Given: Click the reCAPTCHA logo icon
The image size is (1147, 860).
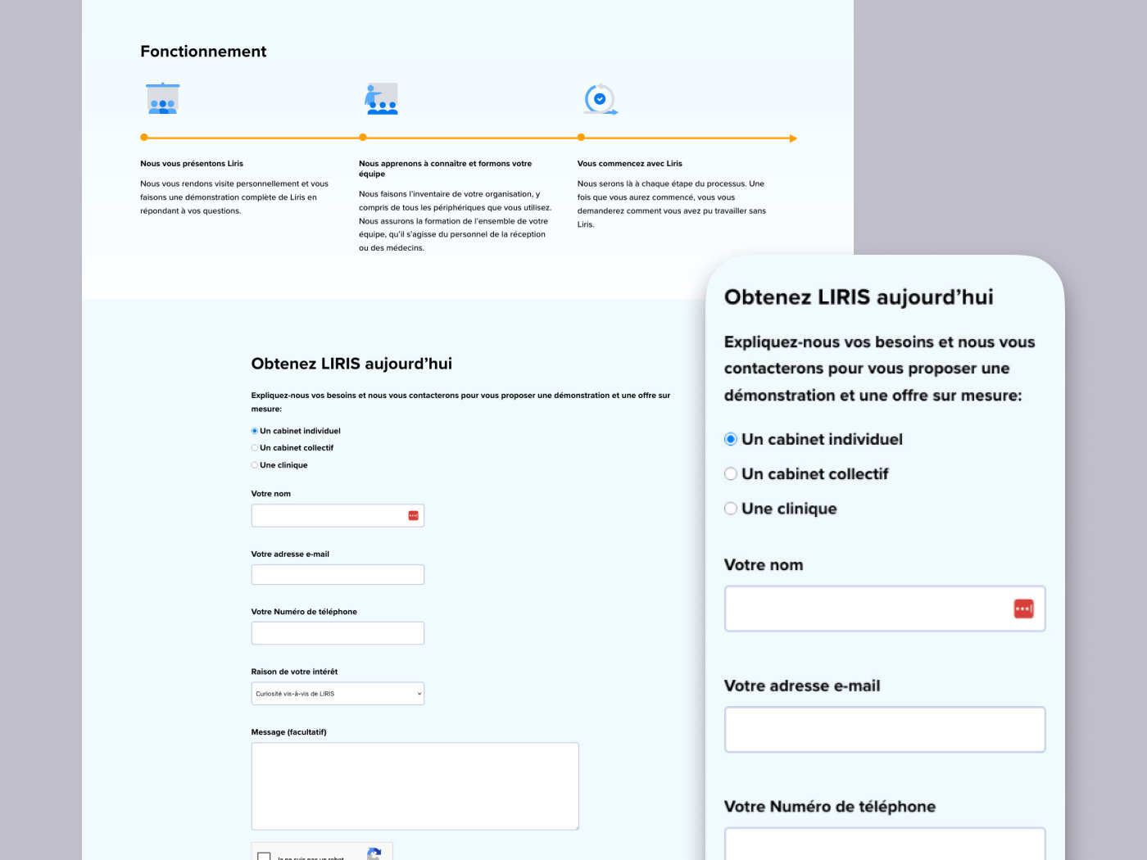Looking at the screenshot, I should tap(374, 853).
